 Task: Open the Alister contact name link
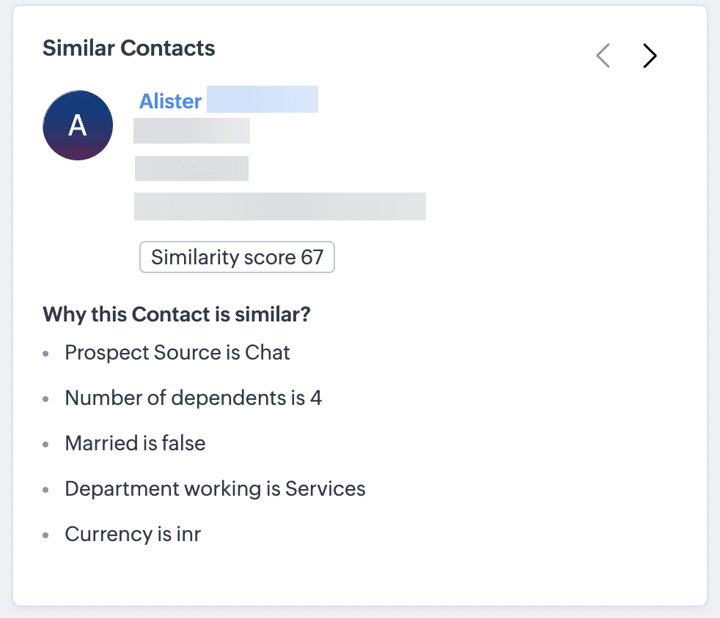tap(170, 101)
